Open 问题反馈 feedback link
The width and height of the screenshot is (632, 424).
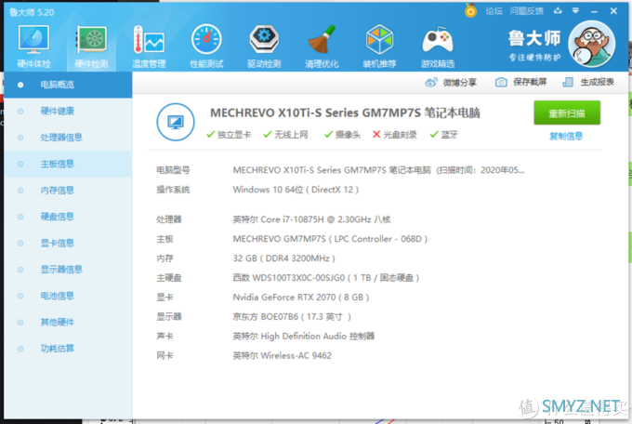pos(526,11)
